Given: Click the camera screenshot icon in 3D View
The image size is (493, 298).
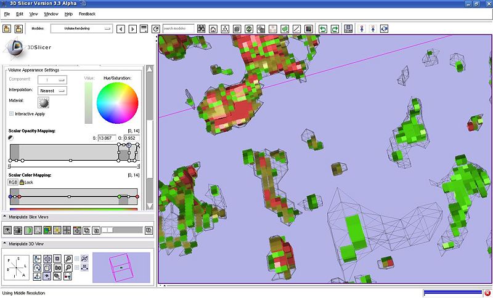Looking at the screenshot, I should pos(57,268).
